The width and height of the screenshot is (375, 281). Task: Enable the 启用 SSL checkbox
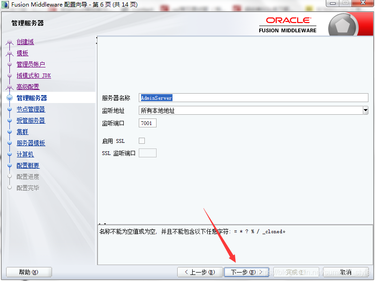click(142, 141)
